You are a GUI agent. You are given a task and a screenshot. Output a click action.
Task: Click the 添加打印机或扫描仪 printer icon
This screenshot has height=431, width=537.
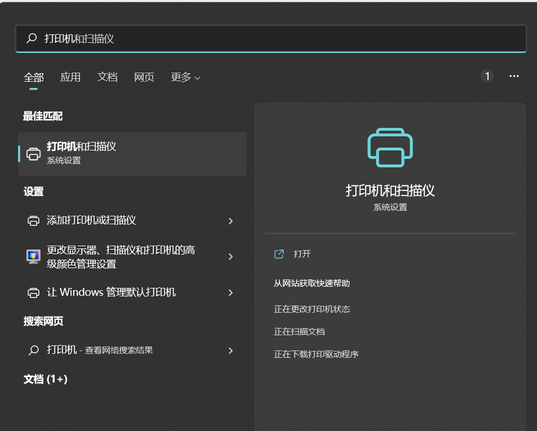[x=34, y=221]
